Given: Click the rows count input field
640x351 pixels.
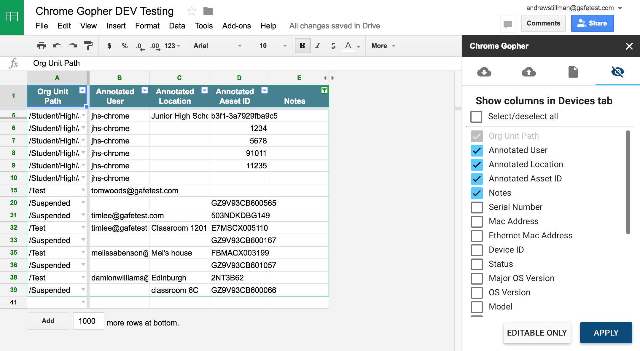Looking at the screenshot, I should pyautogui.click(x=88, y=321).
